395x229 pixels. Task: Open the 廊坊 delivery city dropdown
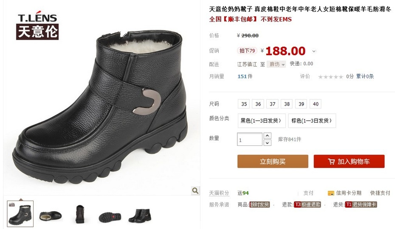pos(276,64)
